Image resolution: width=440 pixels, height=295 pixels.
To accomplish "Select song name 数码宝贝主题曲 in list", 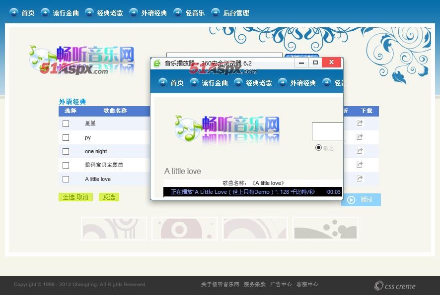I will 104,165.
